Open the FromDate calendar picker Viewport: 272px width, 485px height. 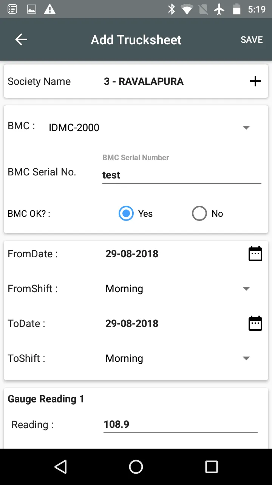(x=255, y=254)
